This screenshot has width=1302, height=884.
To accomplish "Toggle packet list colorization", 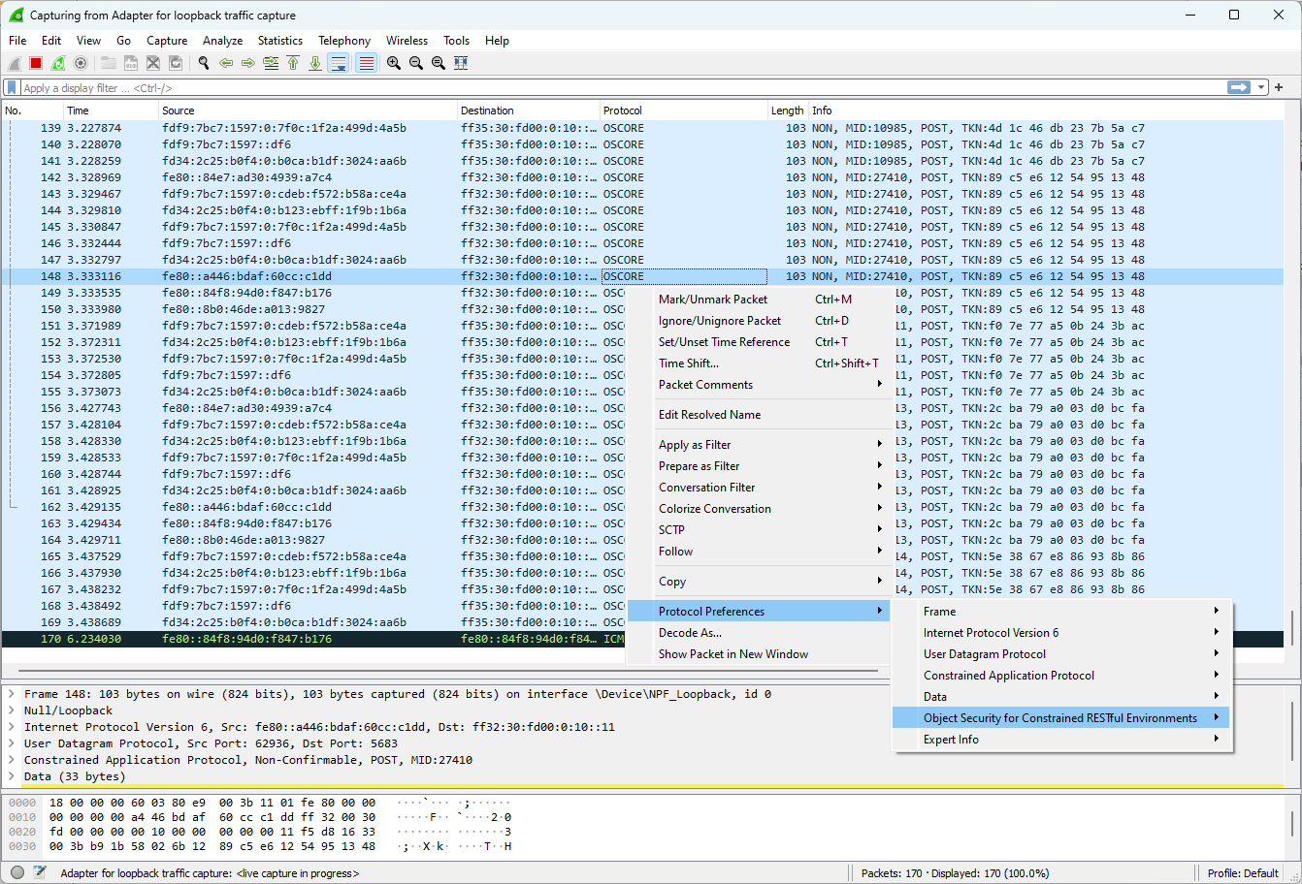I will click(x=366, y=63).
